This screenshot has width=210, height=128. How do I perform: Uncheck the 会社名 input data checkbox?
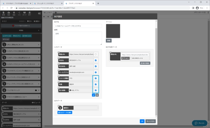click(x=95, y=60)
